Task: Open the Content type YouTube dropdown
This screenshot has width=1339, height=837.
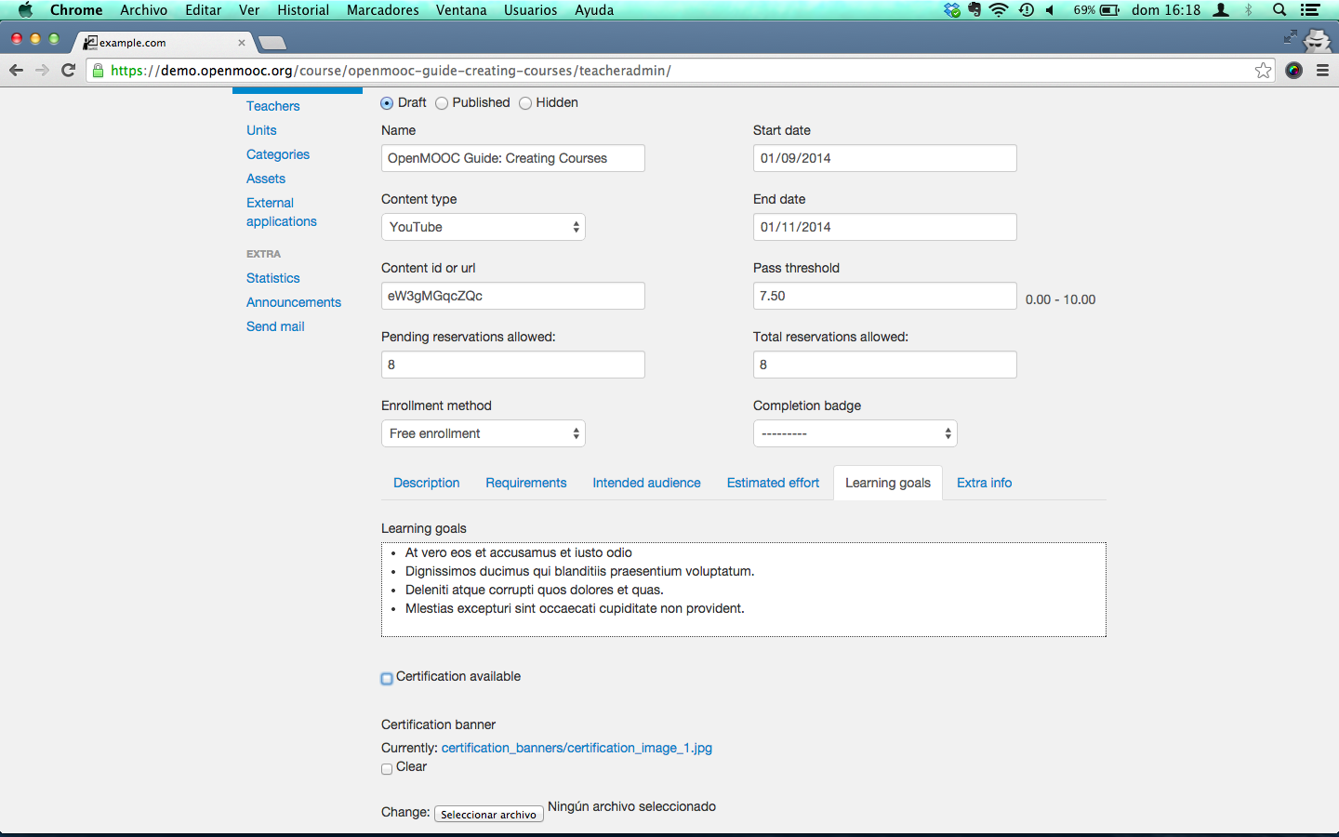Action: [x=484, y=227]
